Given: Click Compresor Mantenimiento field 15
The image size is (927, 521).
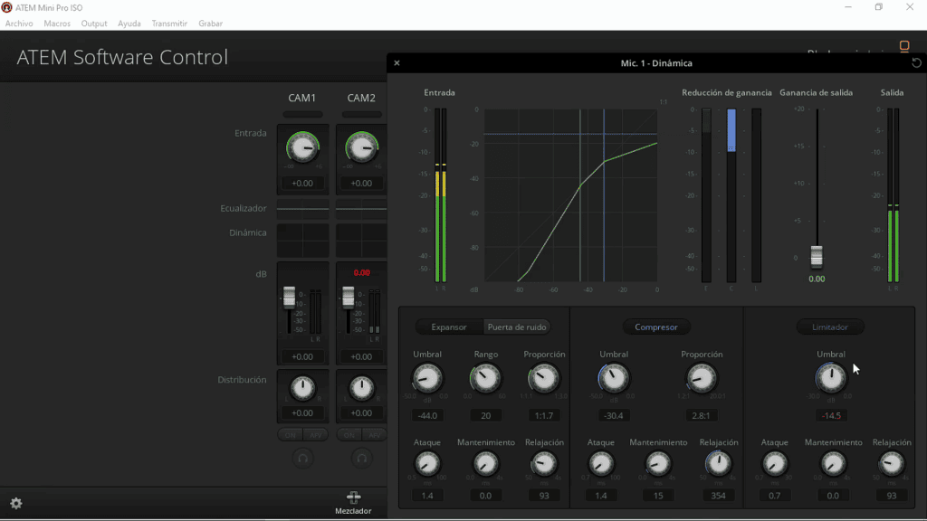Looking at the screenshot, I should tap(658, 496).
